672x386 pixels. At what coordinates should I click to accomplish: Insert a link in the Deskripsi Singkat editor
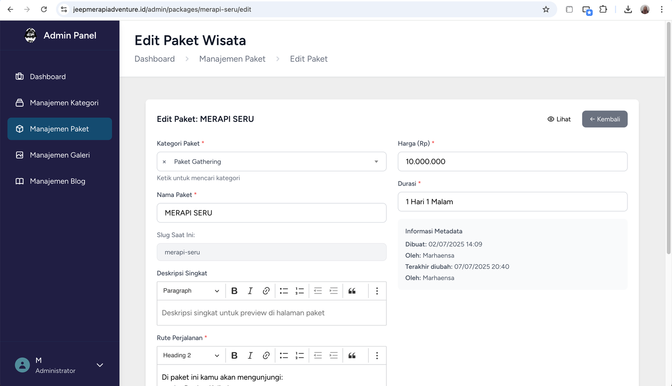pos(266,291)
